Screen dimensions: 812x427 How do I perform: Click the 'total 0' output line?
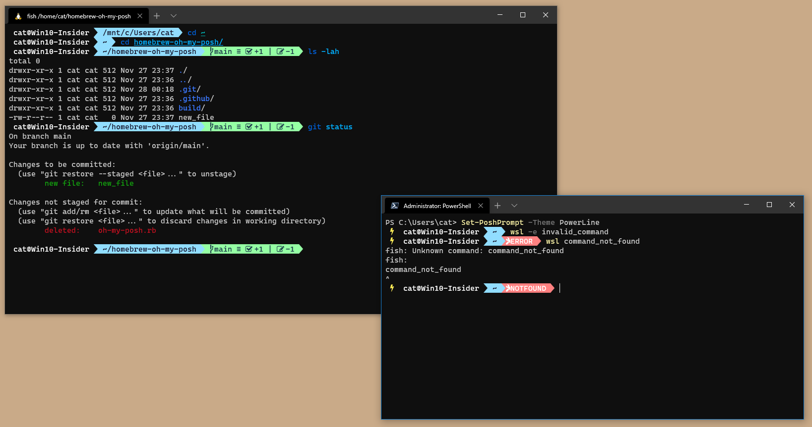[x=24, y=61]
